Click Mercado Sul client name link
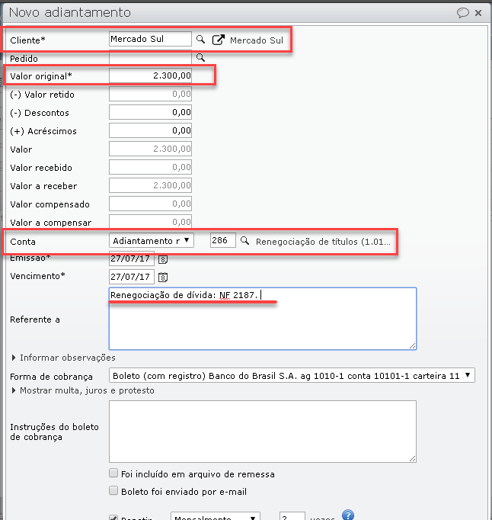The image size is (492, 520). [257, 40]
